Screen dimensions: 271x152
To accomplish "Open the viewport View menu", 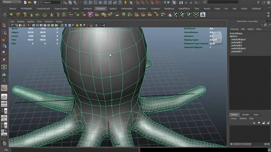I will pyautogui.click(x=12, y=22).
